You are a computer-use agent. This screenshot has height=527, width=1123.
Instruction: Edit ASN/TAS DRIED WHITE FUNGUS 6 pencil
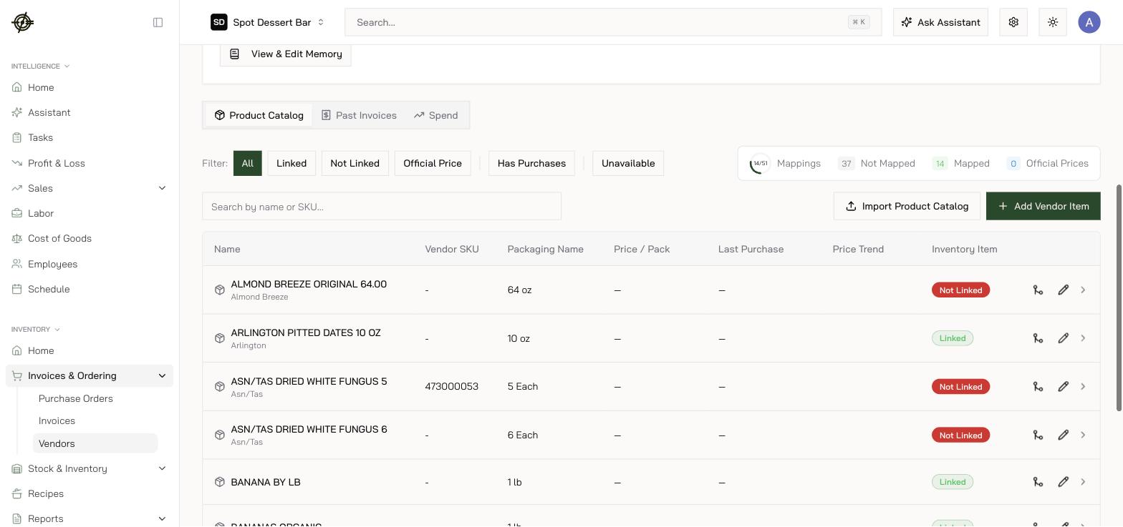pos(1064,435)
